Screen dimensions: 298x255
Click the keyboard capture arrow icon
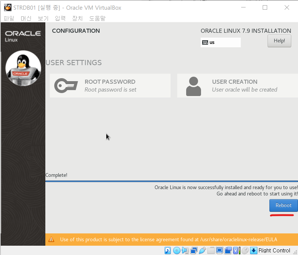pos(254,251)
